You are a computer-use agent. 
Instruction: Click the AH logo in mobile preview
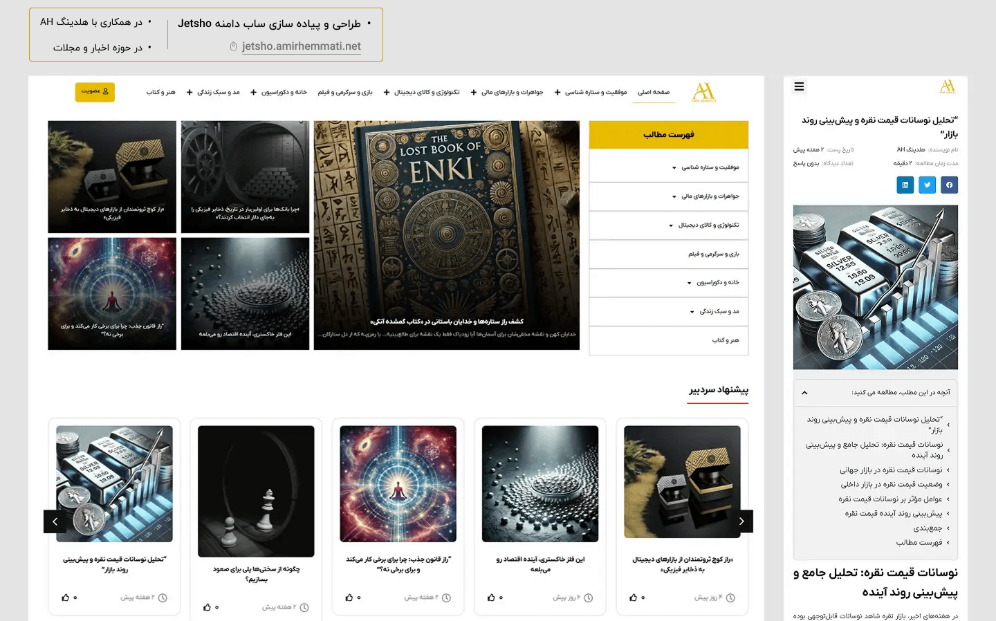click(948, 86)
